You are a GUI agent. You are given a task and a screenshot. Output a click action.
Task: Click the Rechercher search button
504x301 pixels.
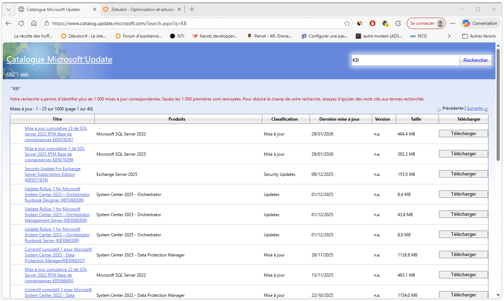click(x=475, y=60)
